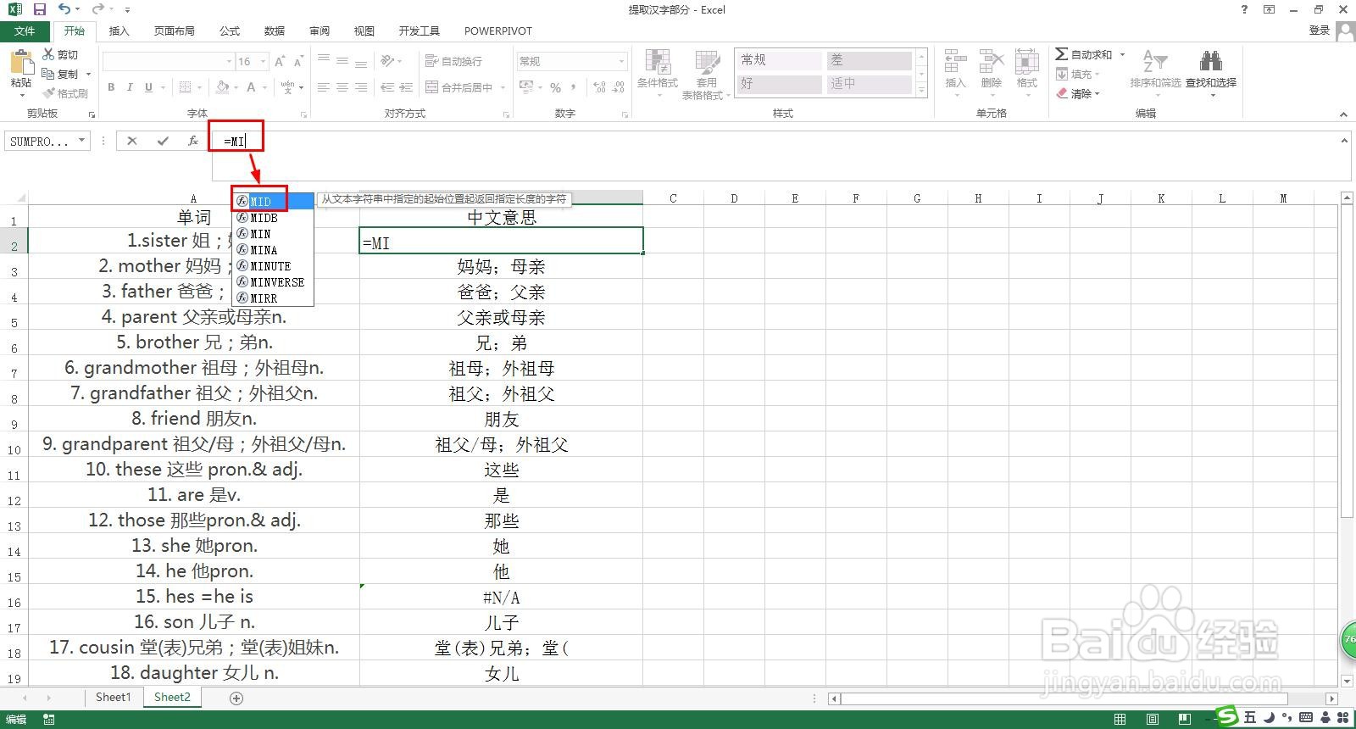Click the Cut (剪切) scissors icon
The image size is (1356, 729).
[49, 54]
